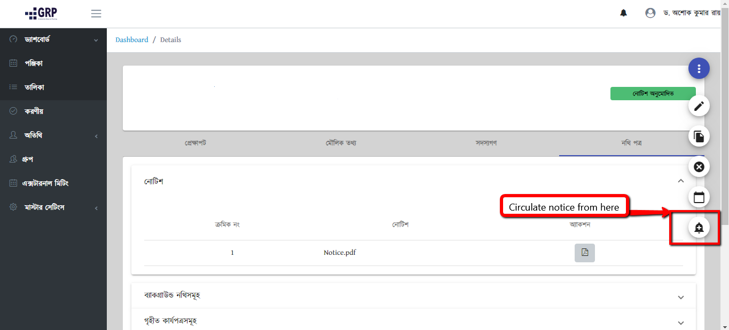Click the গ্রুপ people icon

[x=13, y=159]
